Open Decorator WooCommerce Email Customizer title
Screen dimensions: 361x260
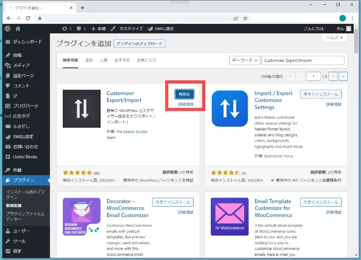[127, 208]
